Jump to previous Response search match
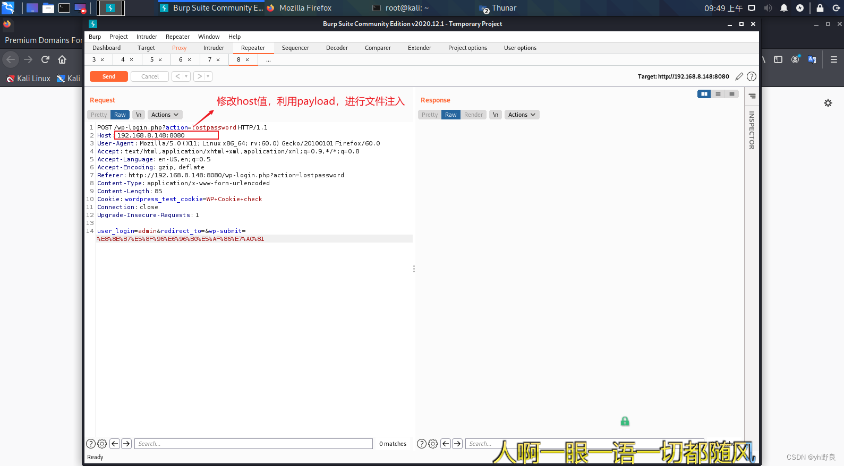Screen dimensions: 844x466 [x=446, y=444]
